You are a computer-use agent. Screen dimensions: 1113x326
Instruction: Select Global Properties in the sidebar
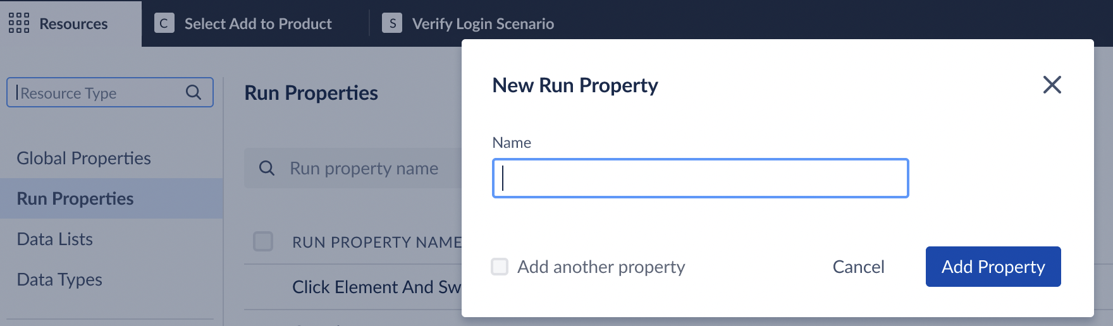[x=83, y=158]
